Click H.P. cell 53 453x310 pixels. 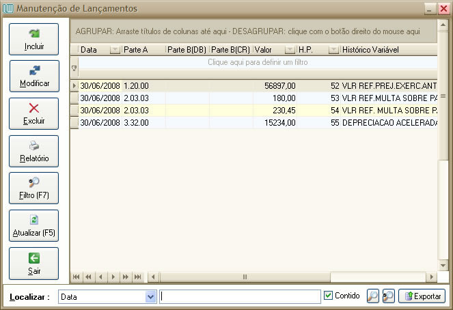(x=318, y=98)
